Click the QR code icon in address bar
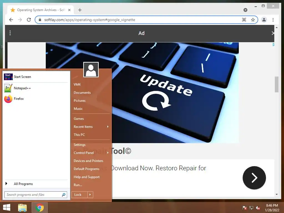Viewport: 284px width, 213px height. click(x=244, y=20)
